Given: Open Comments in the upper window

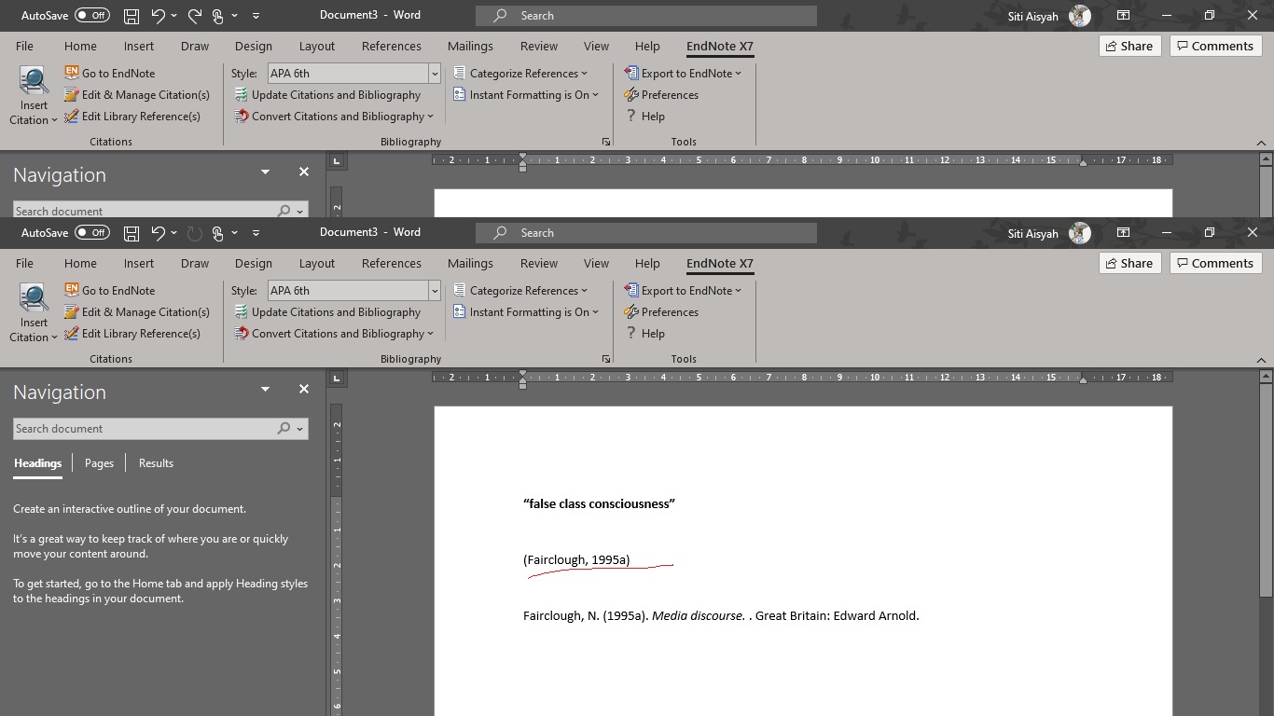Looking at the screenshot, I should pos(1215,47).
